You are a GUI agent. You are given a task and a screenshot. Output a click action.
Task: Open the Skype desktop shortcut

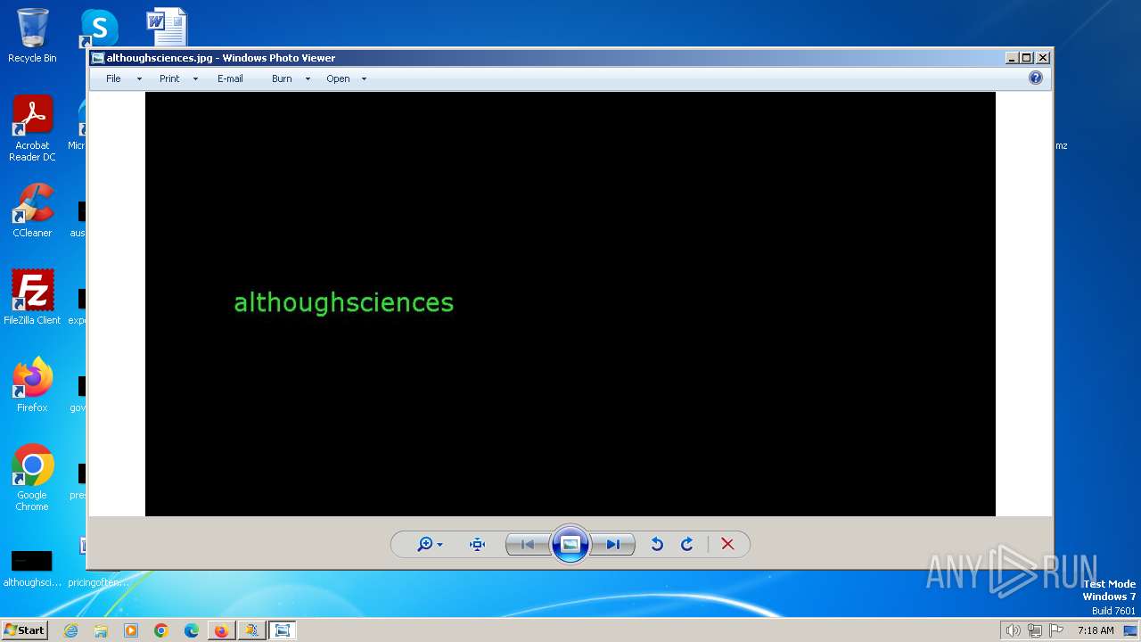(x=98, y=29)
